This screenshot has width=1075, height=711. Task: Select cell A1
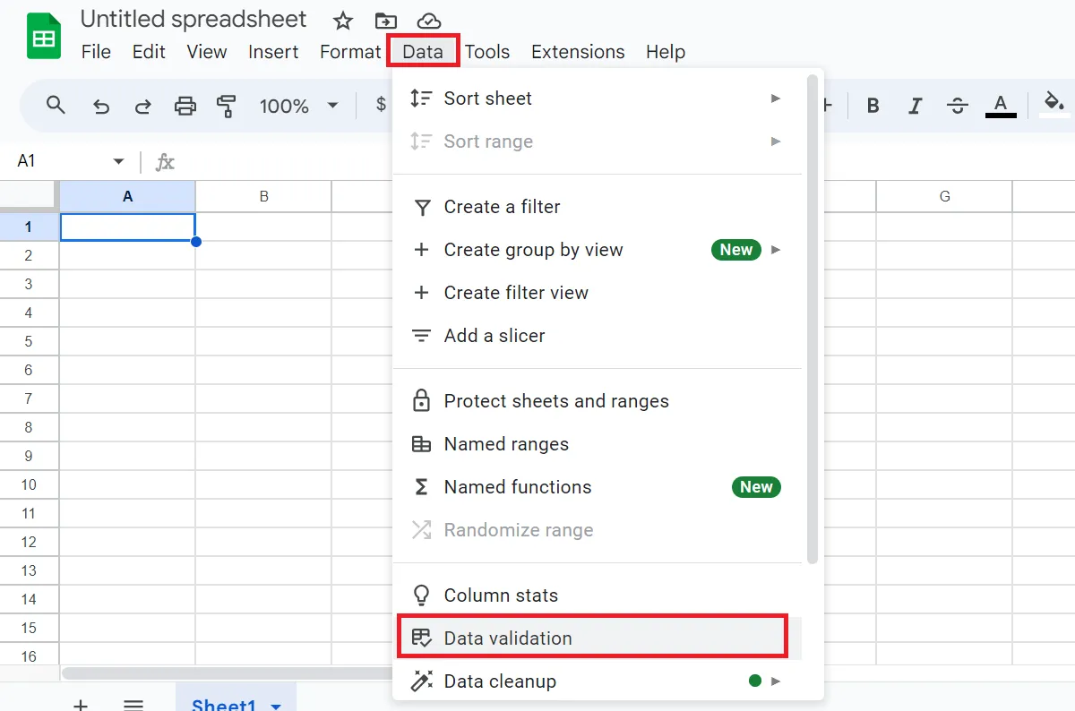[127, 227]
